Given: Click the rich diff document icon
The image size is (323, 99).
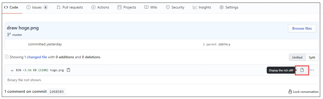Looking at the screenshot, I should tap(302, 70).
